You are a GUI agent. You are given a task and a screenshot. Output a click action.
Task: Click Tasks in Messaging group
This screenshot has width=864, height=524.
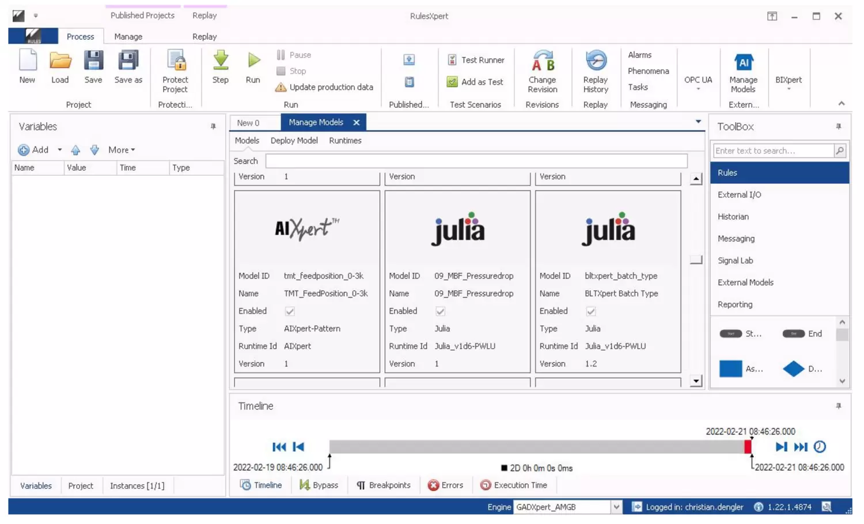pyautogui.click(x=638, y=87)
